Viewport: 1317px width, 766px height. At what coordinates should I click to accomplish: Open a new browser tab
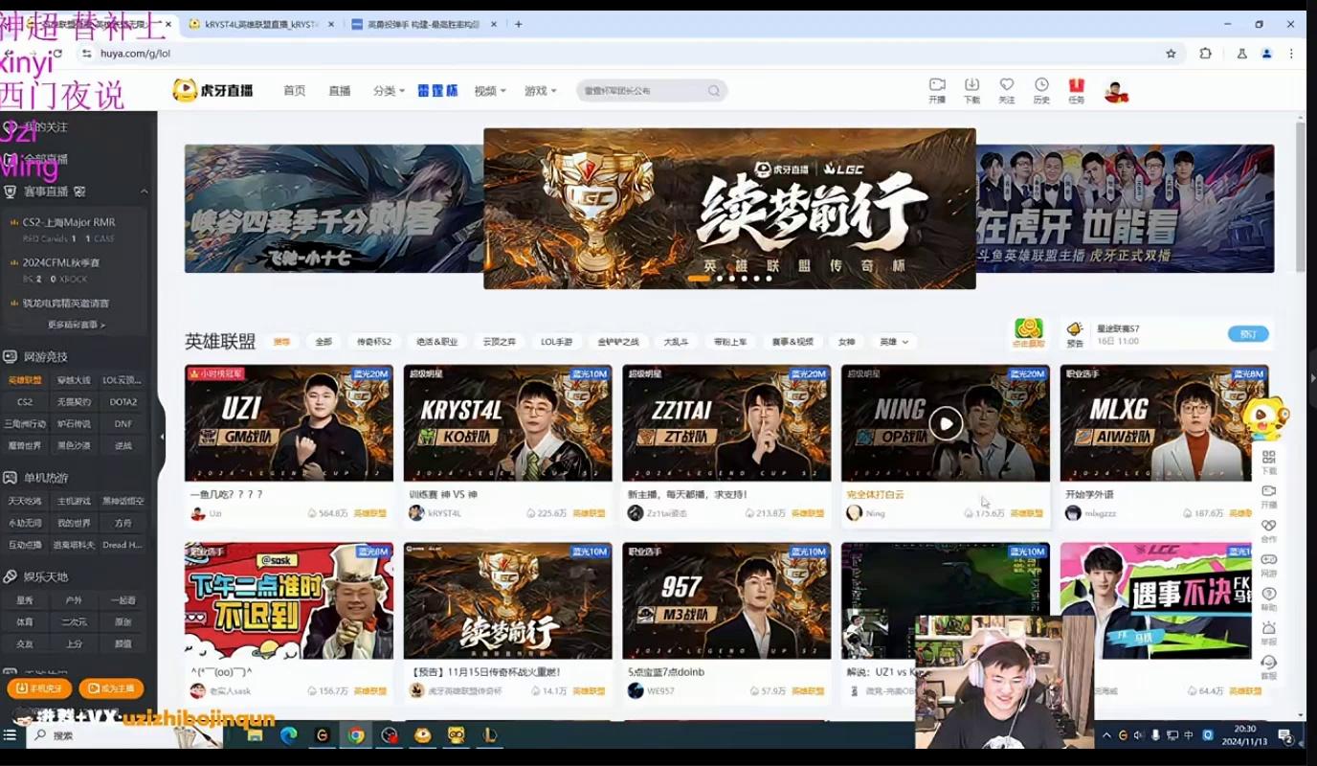(518, 24)
